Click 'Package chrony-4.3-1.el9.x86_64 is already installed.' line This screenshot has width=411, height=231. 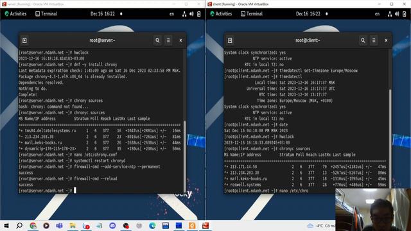click(73, 76)
